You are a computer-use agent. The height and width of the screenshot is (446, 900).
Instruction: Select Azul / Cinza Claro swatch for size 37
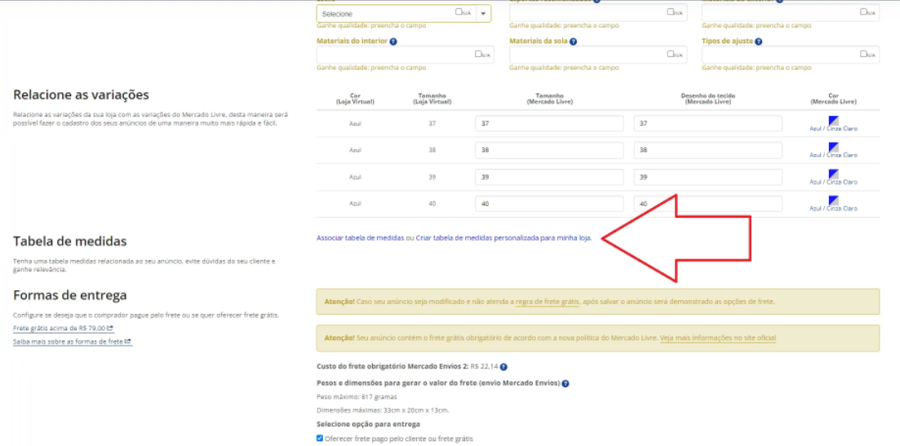[833, 121]
